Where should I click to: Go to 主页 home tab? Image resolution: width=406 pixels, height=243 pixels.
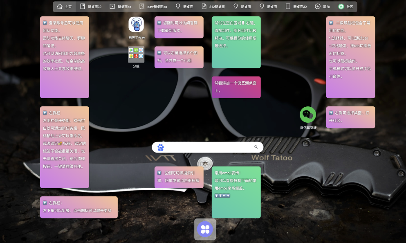point(64,7)
